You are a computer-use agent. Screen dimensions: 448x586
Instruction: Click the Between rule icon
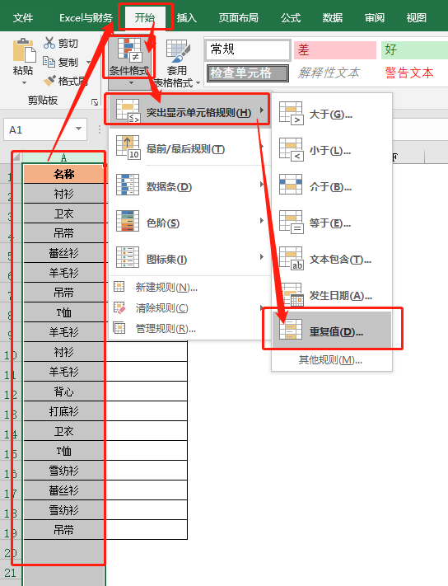291,185
